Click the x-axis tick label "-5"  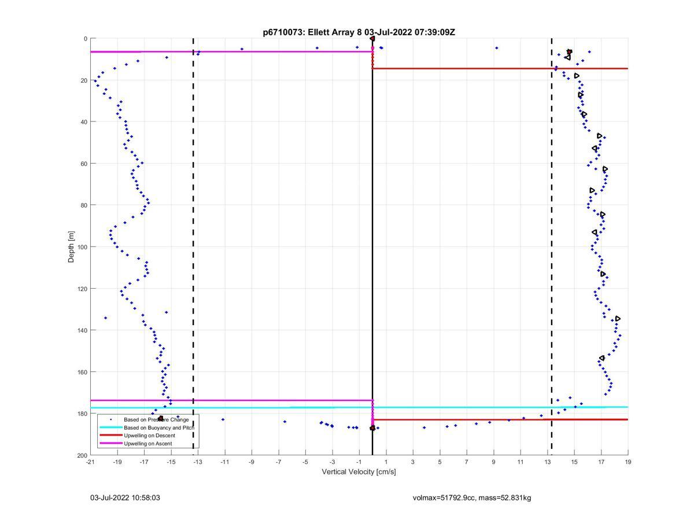305,462
